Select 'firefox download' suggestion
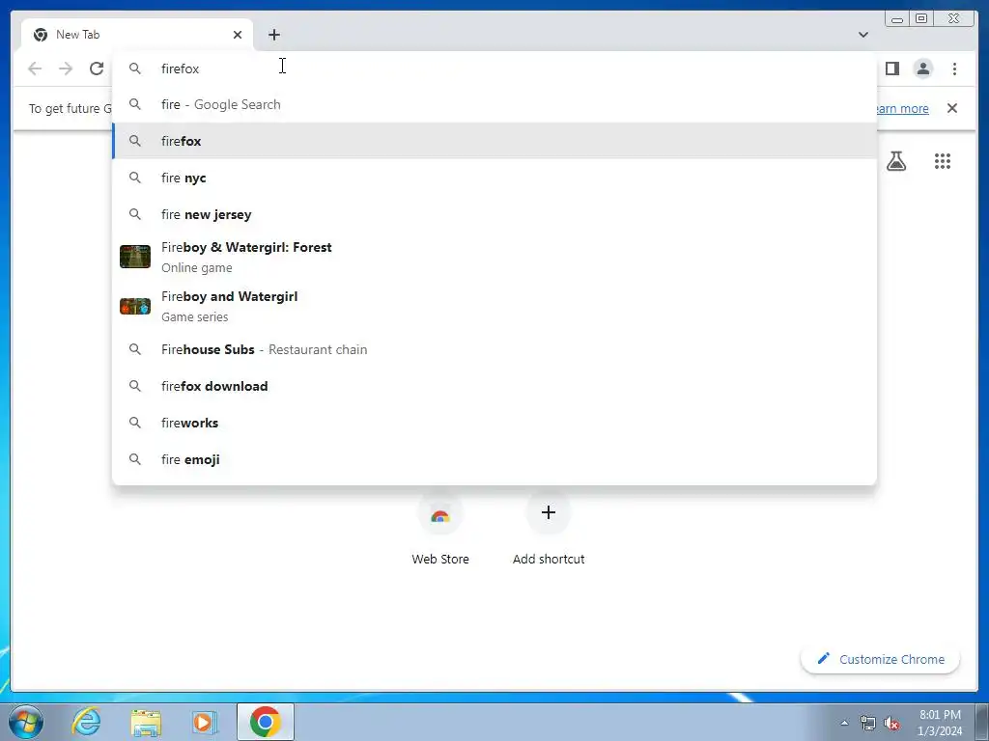This screenshot has width=989, height=741. [494, 386]
